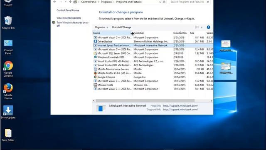Expand the view options dropdown arrow
The image size is (266, 150).
coord(202,27)
